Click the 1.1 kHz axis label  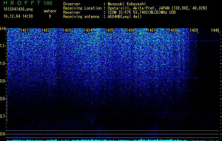pos(3,46)
